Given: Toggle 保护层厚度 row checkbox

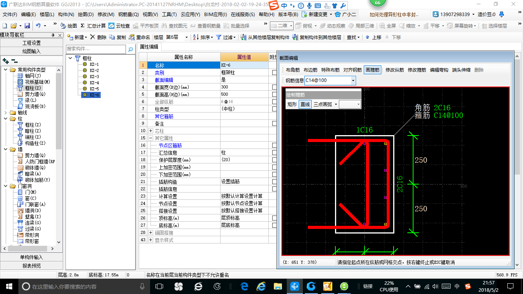Looking at the screenshot, I should [274, 160].
